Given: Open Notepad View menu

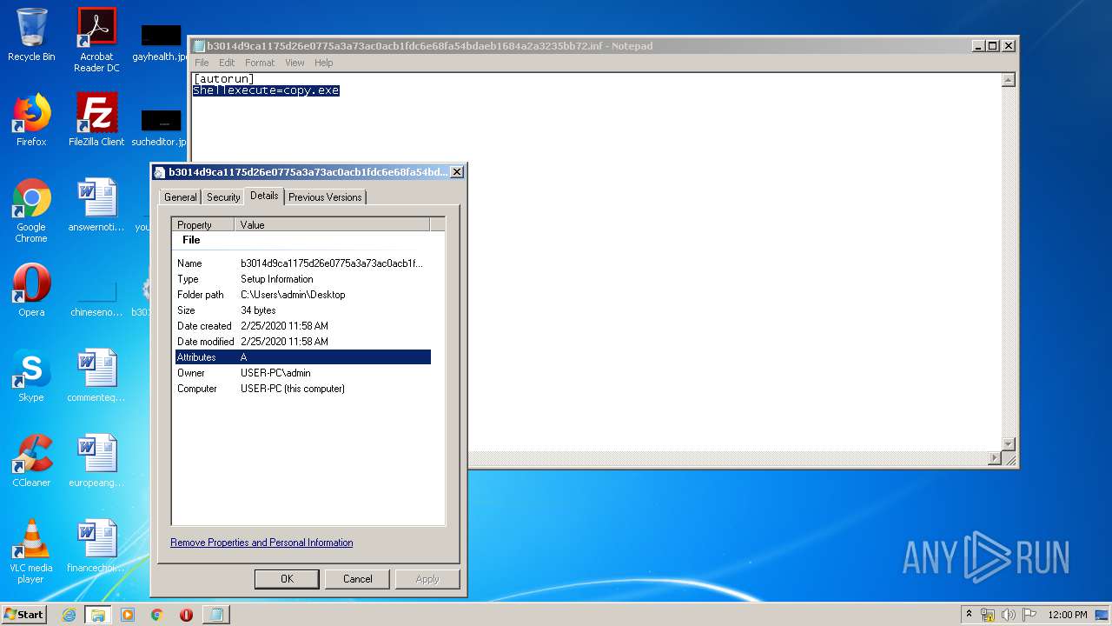Looking at the screenshot, I should [x=295, y=63].
